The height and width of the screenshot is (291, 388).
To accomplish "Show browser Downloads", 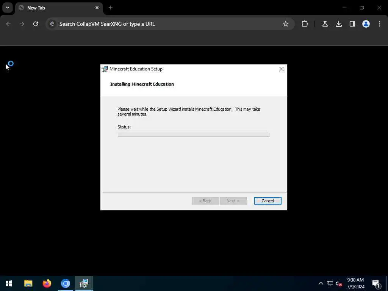I will point(338,24).
